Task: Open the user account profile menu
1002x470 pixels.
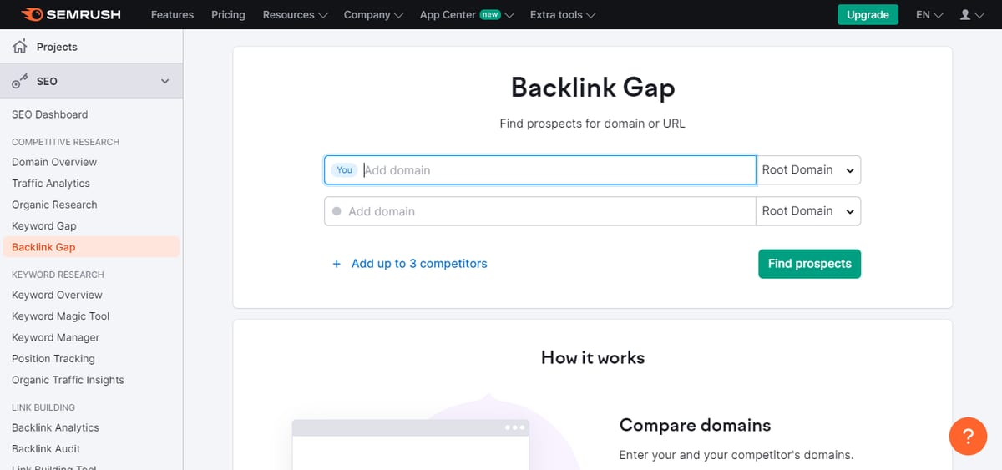Action: [x=972, y=15]
